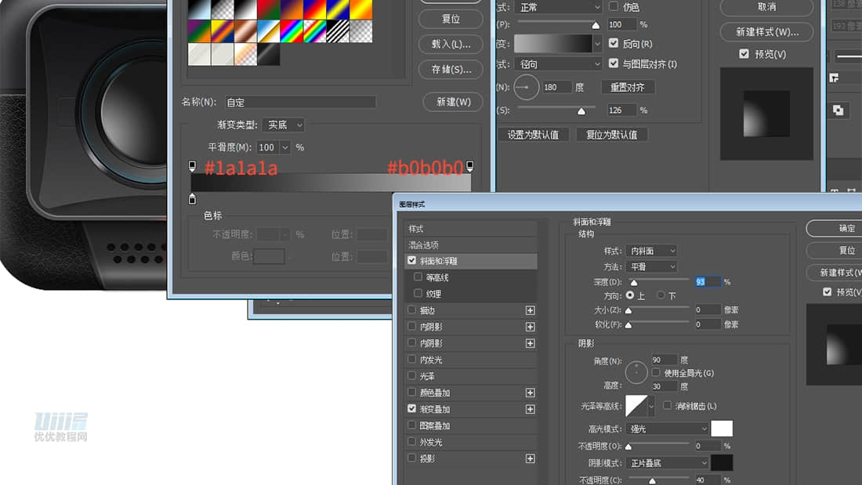Select 光泽 effect row

pos(471,376)
